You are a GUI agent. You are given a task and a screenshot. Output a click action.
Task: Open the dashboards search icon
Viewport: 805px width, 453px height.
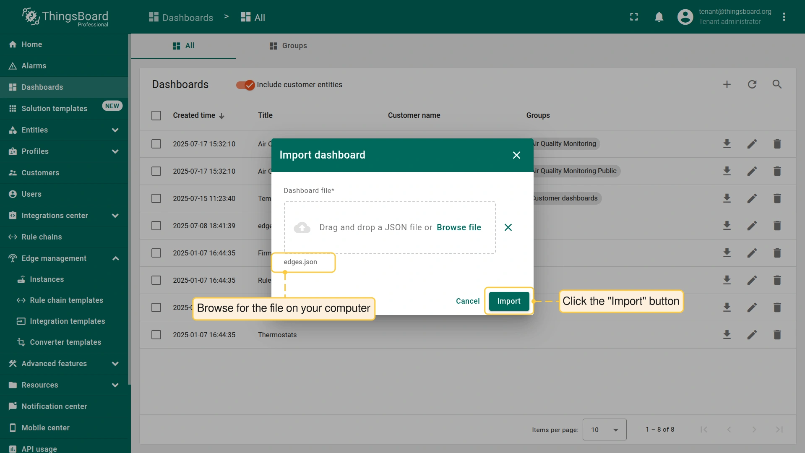point(777,84)
